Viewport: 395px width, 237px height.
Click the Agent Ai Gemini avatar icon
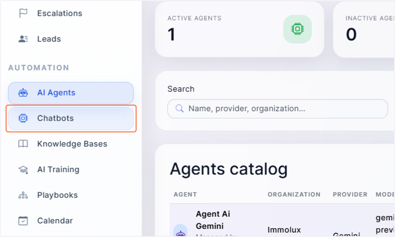click(180, 231)
